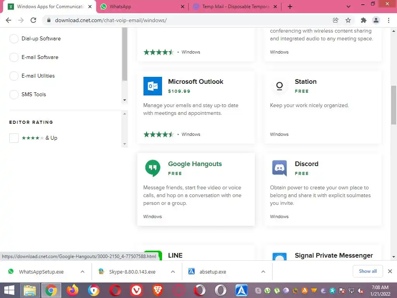Open new tab with plus button

coord(290,7)
